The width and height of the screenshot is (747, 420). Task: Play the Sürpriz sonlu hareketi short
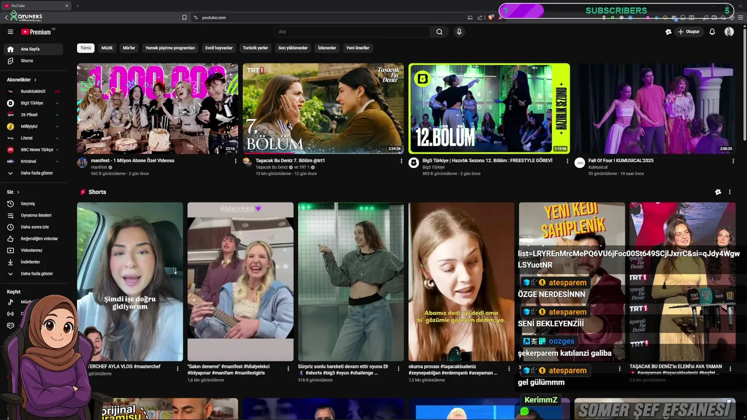(351, 282)
